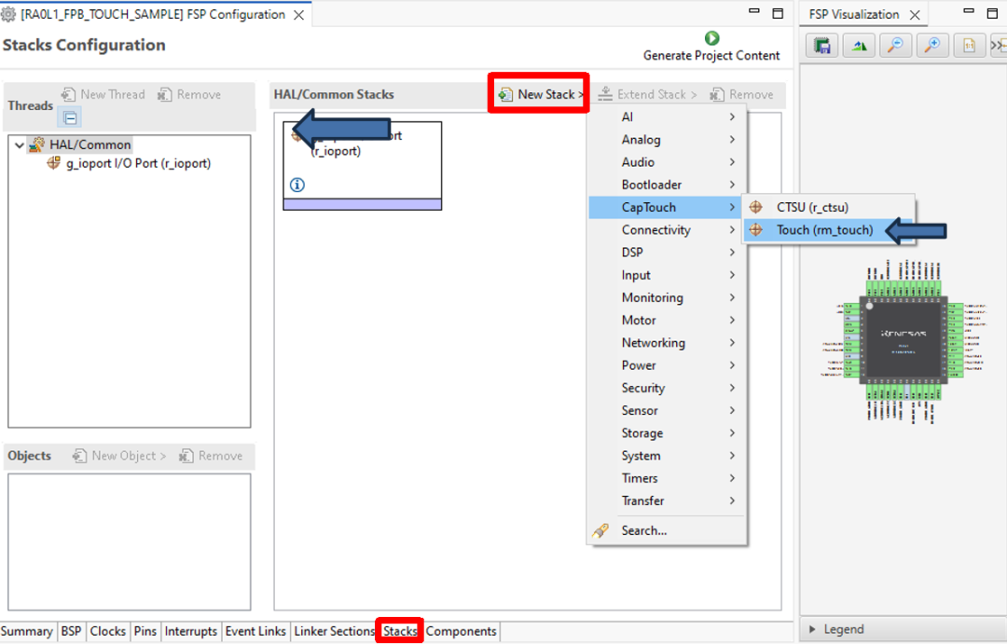Select Touch (rm_touch) from submenu
This screenshot has height=644, width=1007.
829,230
